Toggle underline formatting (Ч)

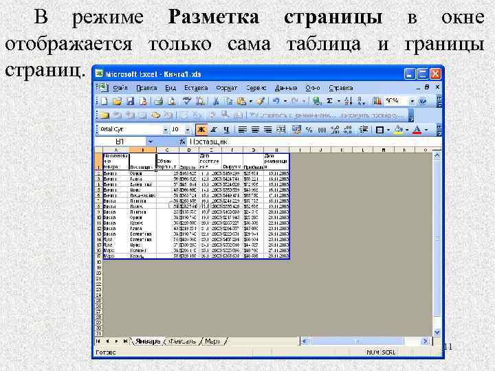226,130
